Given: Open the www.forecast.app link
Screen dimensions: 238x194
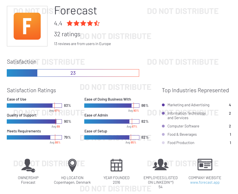Looking at the screenshot, I should click(205, 182).
